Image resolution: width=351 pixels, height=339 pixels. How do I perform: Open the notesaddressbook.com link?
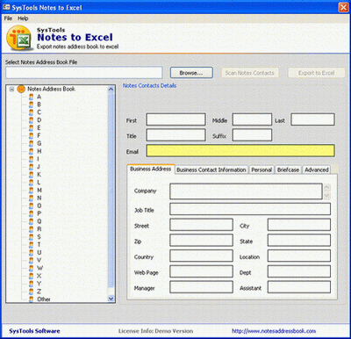pos(274,331)
